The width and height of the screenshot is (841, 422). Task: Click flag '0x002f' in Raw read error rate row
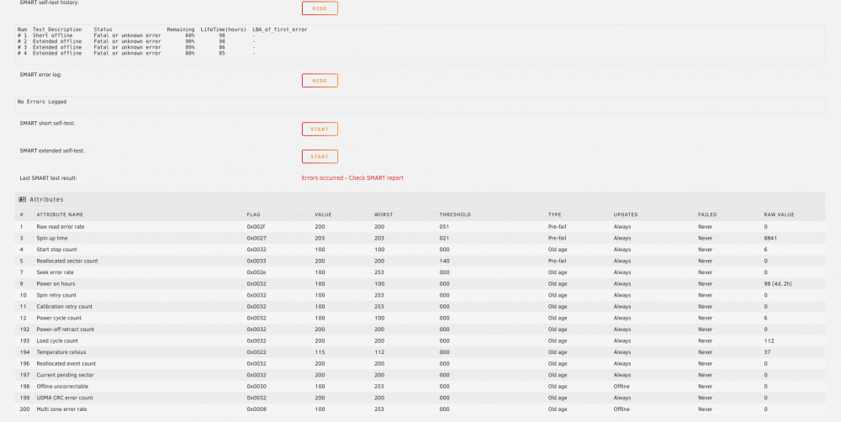pos(257,227)
